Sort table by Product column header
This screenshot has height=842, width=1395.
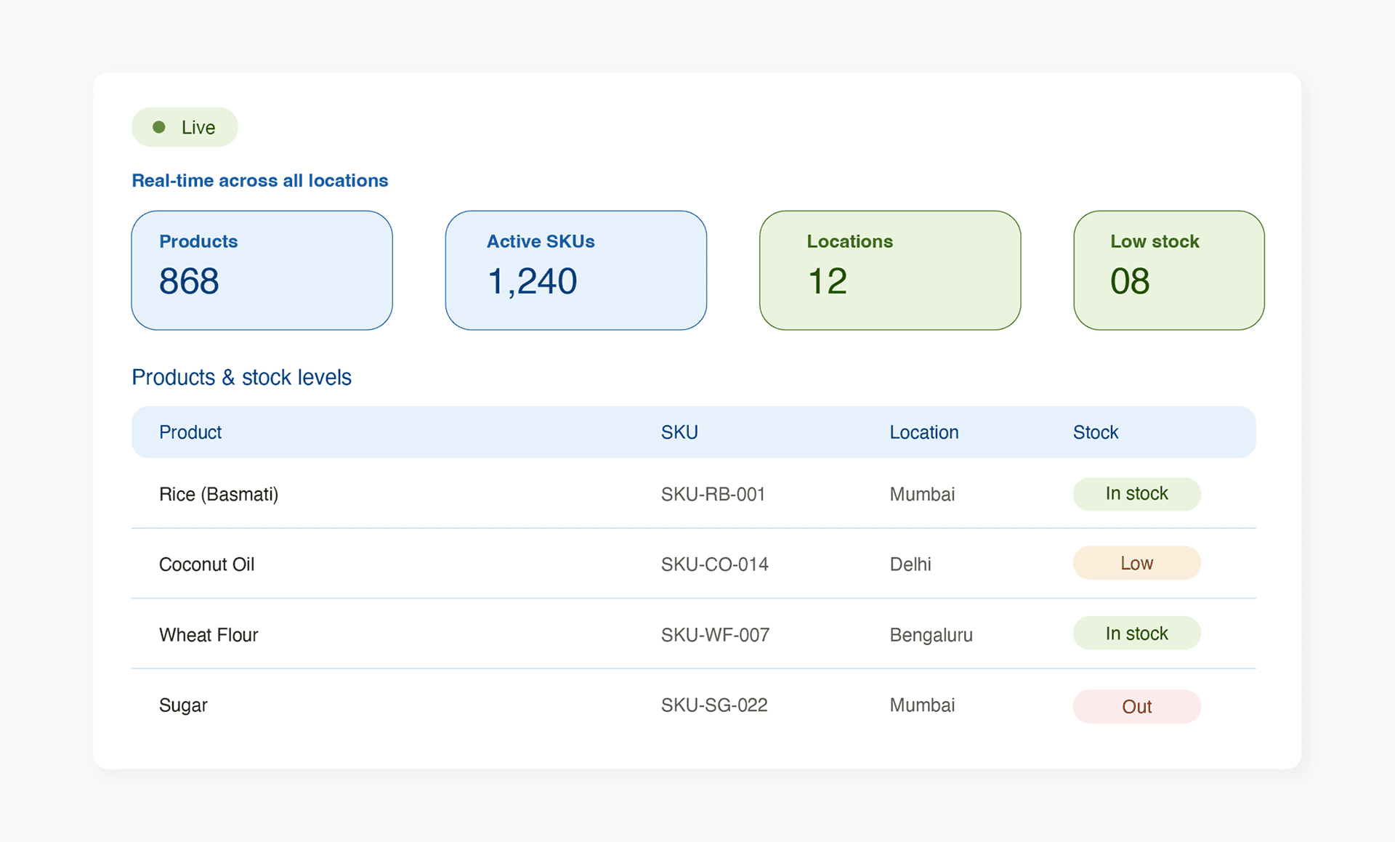(x=190, y=432)
